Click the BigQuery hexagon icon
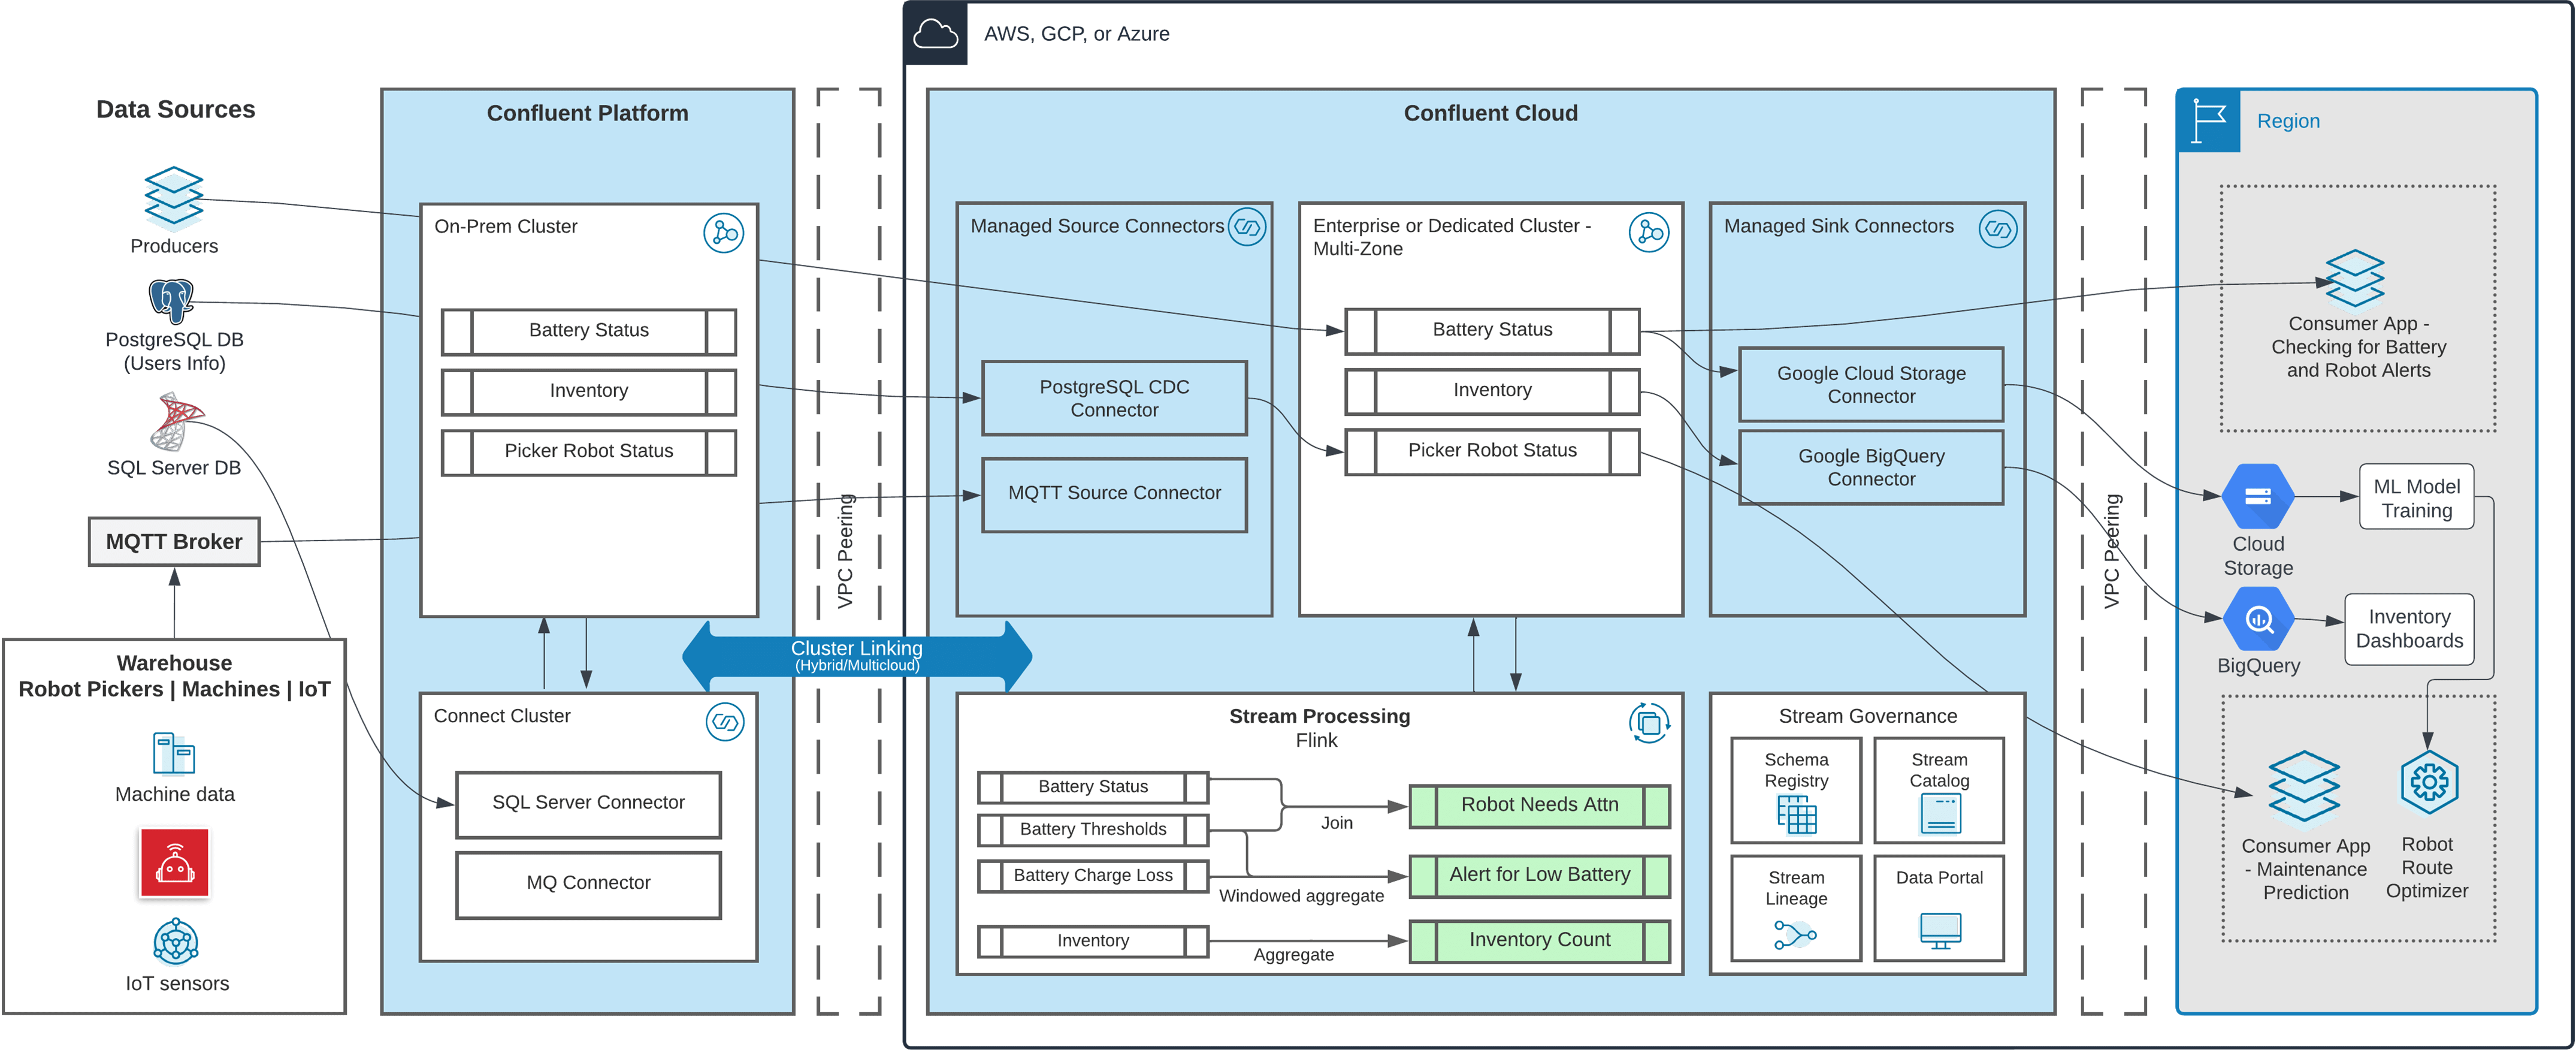The width and height of the screenshot is (2576, 1050). coord(2258,619)
